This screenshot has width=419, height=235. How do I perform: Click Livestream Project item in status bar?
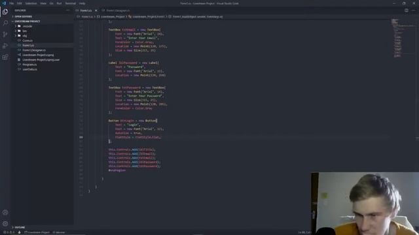37,232
